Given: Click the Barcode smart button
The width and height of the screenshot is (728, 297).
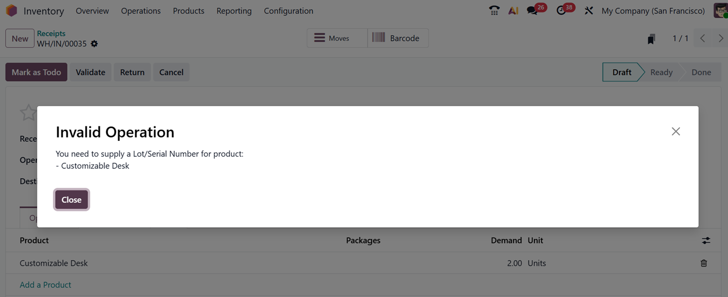Looking at the screenshot, I should (397, 38).
